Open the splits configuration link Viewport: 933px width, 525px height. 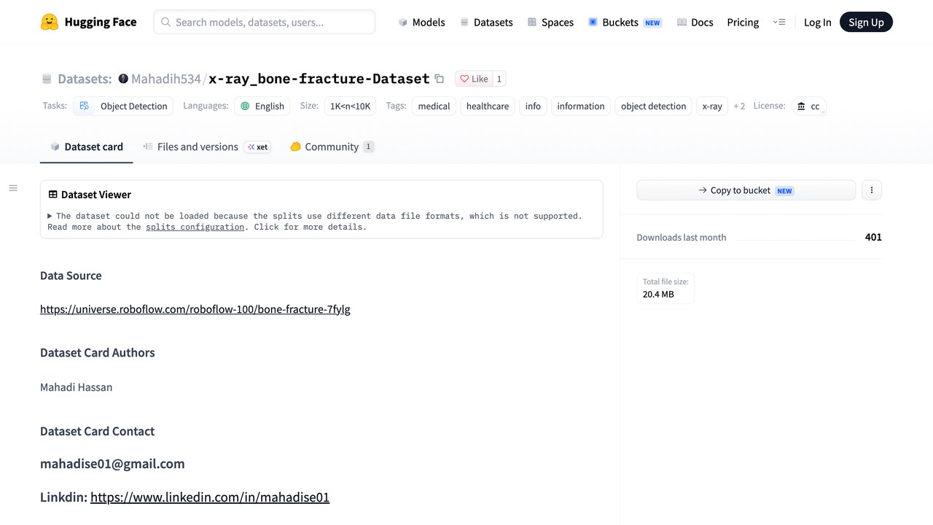click(195, 227)
